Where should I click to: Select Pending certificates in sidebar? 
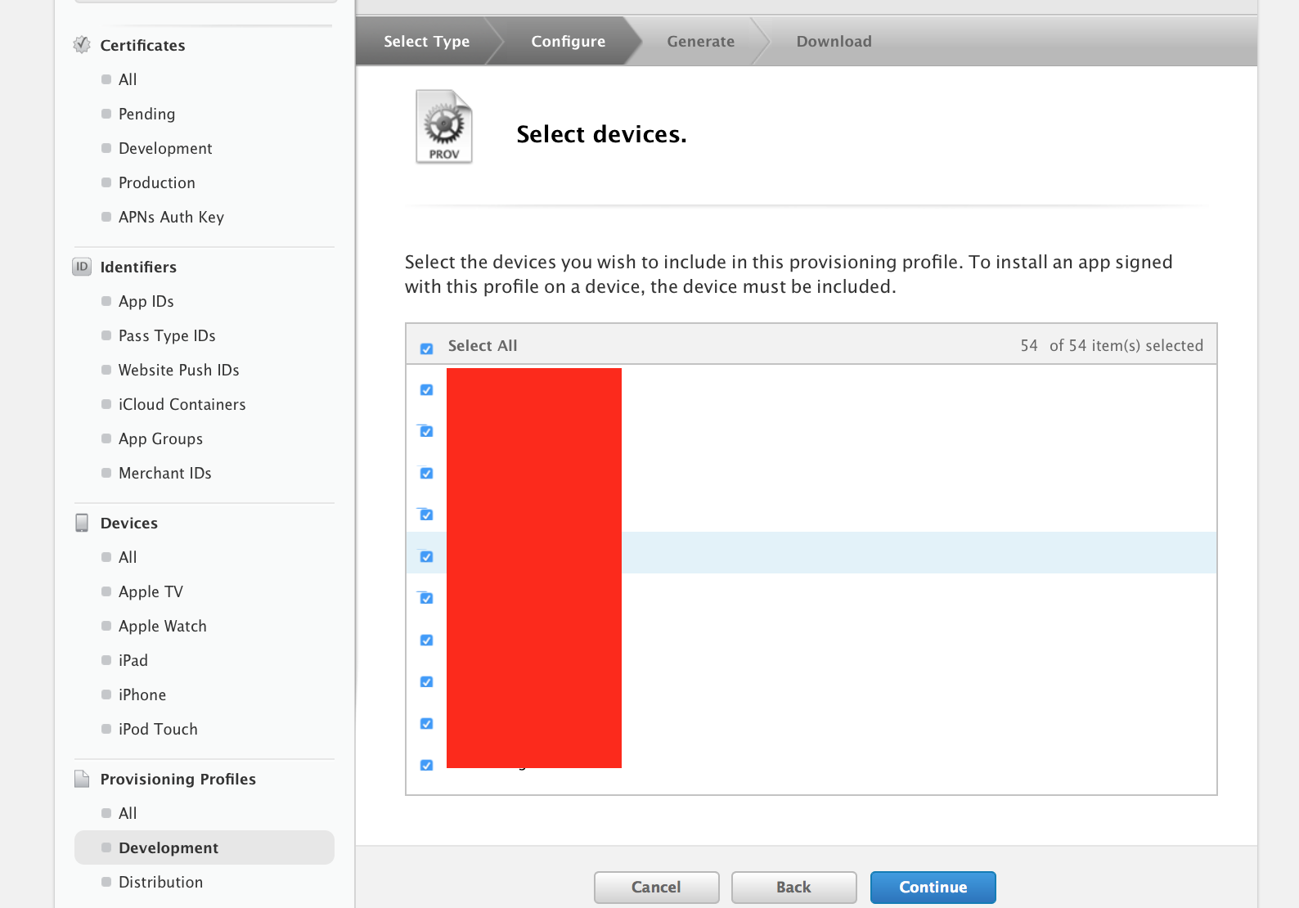(x=146, y=114)
